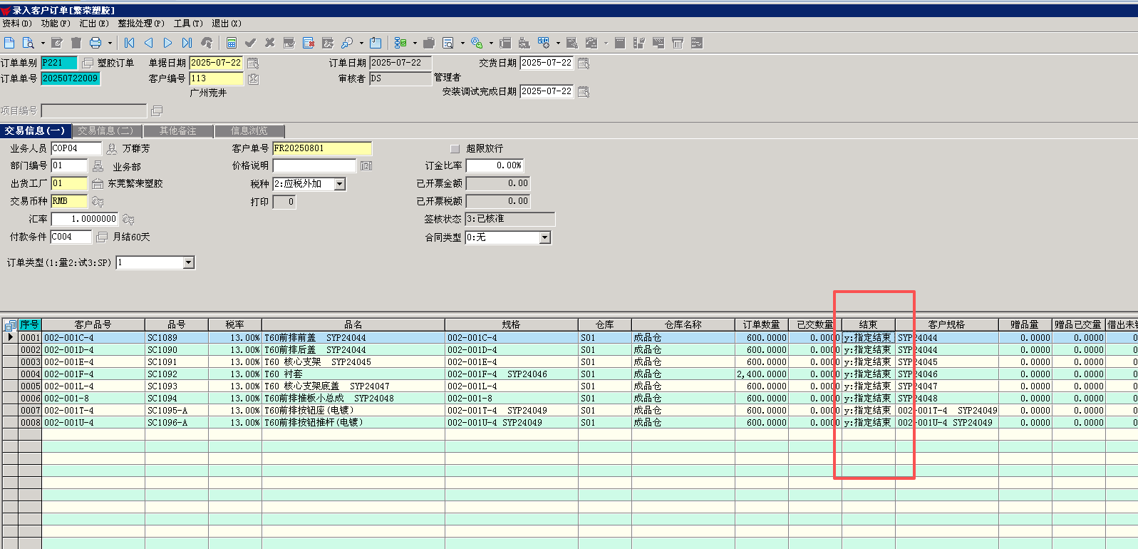Open the calculator icon in toolbar
Image resolution: width=1138 pixels, height=549 pixels.
point(232,43)
